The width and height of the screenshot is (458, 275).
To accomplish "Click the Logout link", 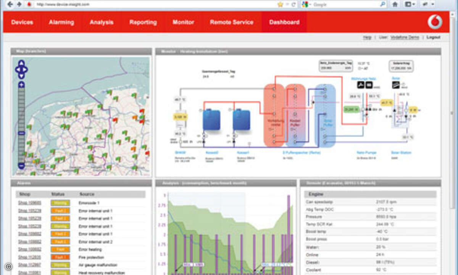I will 433,37.
